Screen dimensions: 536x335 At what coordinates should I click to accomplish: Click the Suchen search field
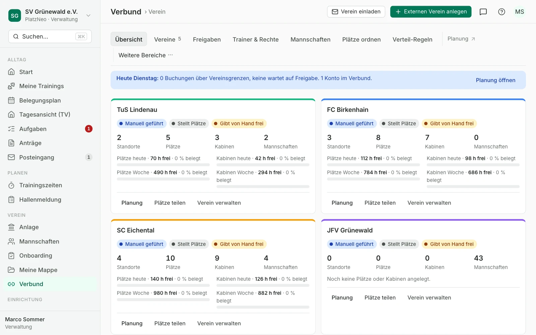(x=50, y=37)
